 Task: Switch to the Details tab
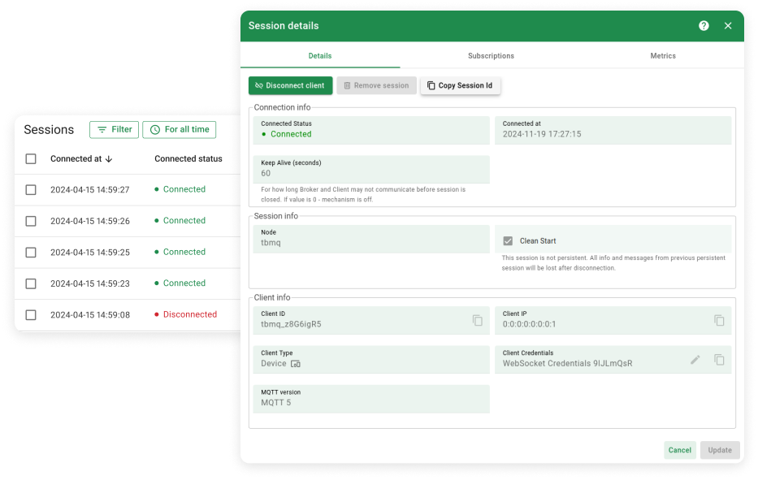[x=320, y=55]
